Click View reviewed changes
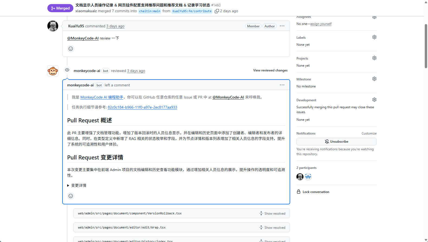 pyautogui.click(x=270, y=70)
